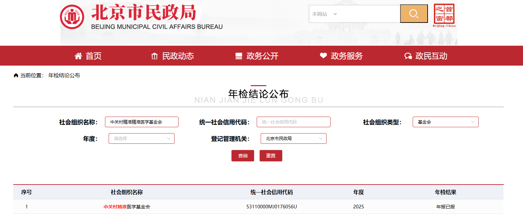523x214 pixels.
Task: Expand the 社会组织类型 dropdown showing 基金会
Action: (x=445, y=122)
